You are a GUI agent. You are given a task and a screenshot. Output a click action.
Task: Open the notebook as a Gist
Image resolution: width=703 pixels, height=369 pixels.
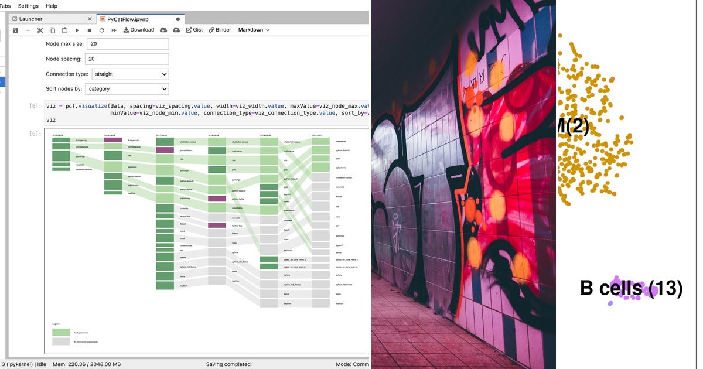[193, 30]
